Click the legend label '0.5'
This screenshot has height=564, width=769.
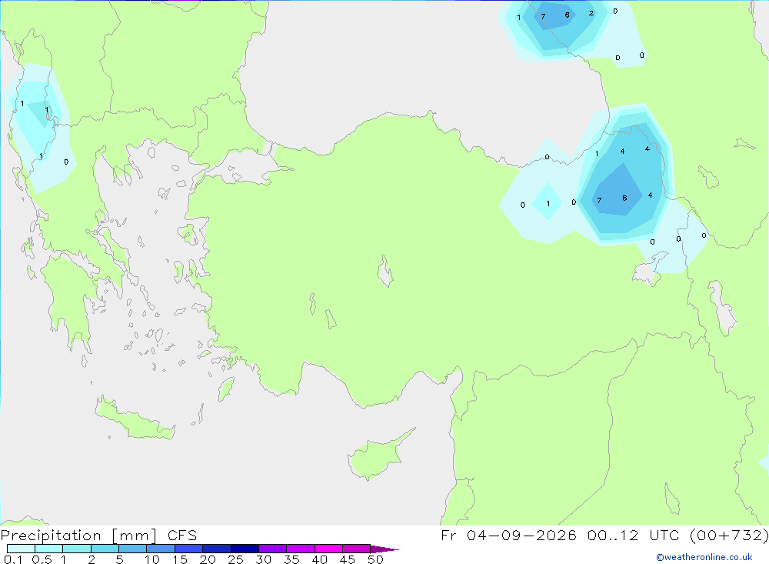click(x=42, y=559)
